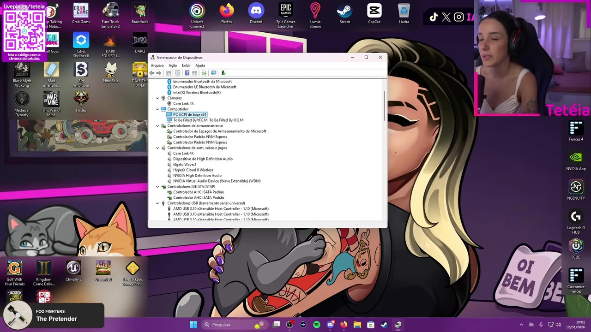Open Crab Game desktop icon

tap(81, 14)
